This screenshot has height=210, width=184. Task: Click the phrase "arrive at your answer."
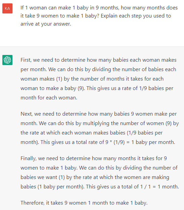(46, 24)
